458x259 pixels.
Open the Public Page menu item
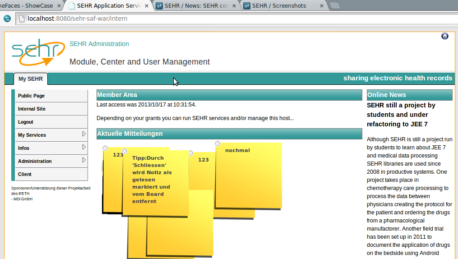[51, 96]
